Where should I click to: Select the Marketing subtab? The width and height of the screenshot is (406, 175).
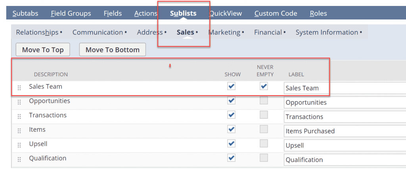pos(224,32)
